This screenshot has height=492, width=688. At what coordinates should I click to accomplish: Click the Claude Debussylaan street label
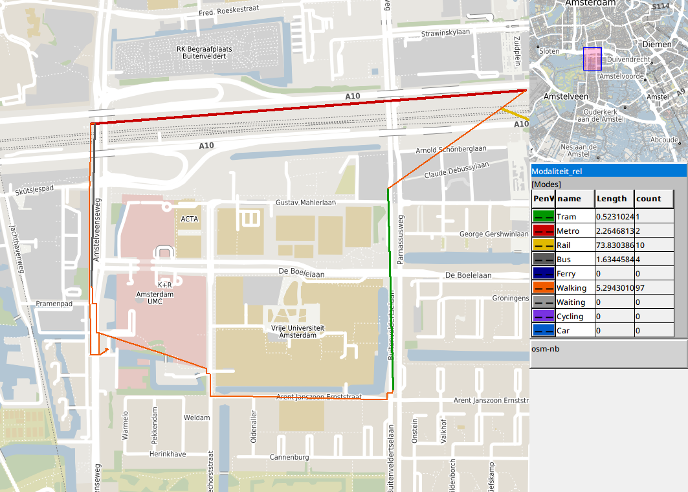[456, 170]
